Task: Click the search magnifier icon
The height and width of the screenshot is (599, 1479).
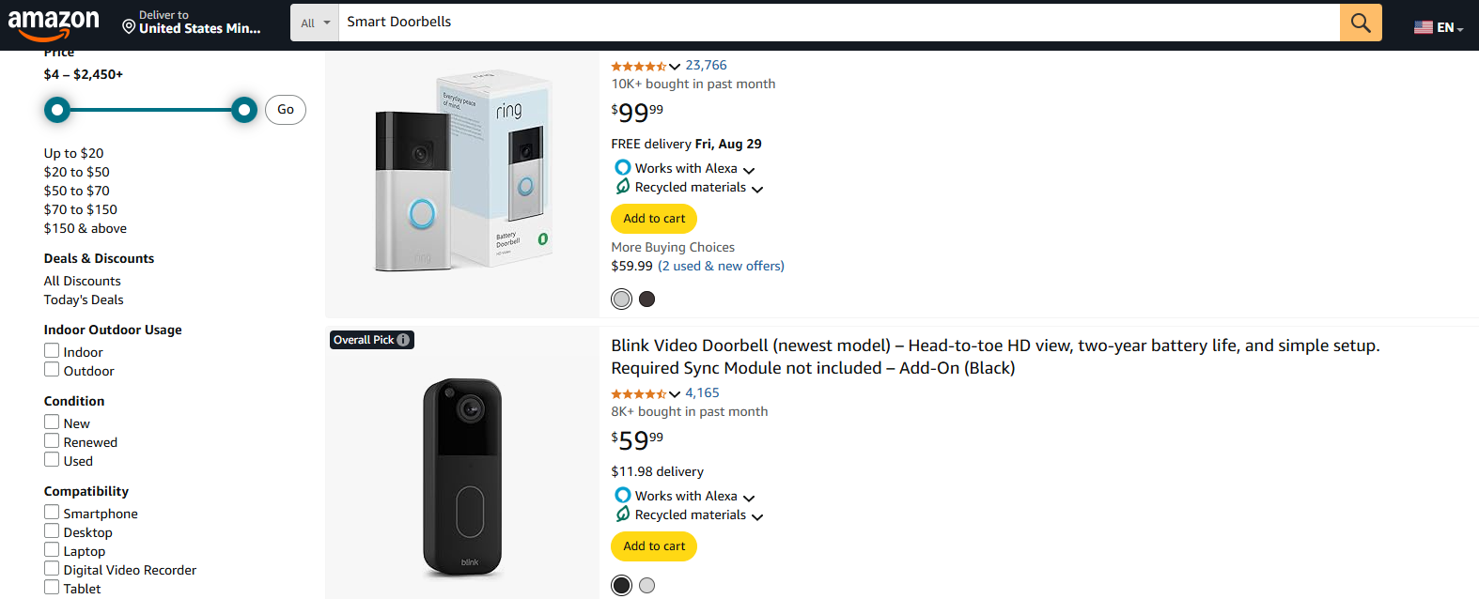Action: coord(1360,22)
